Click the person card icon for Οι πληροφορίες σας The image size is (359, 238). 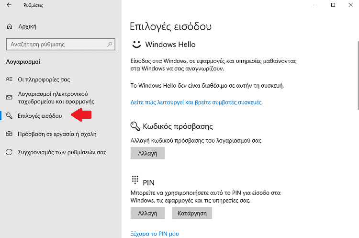pos(9,79)
